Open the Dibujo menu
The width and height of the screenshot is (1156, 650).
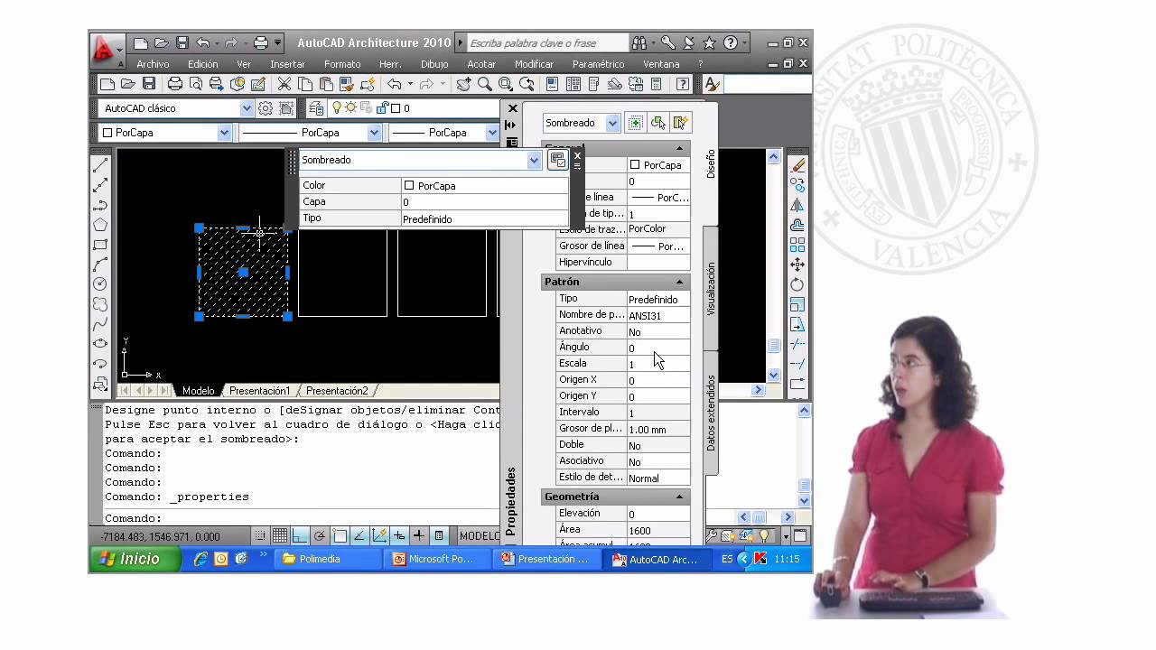click(x=434, y=64)
